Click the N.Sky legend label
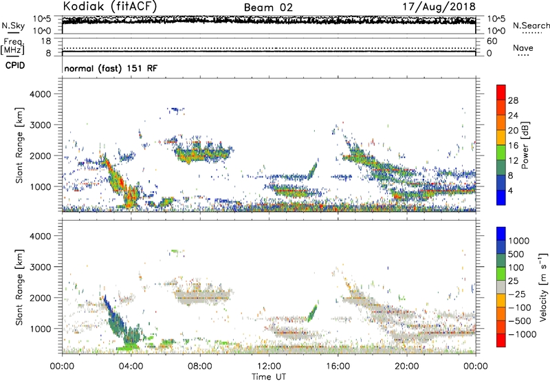 [x=13, y=25]
